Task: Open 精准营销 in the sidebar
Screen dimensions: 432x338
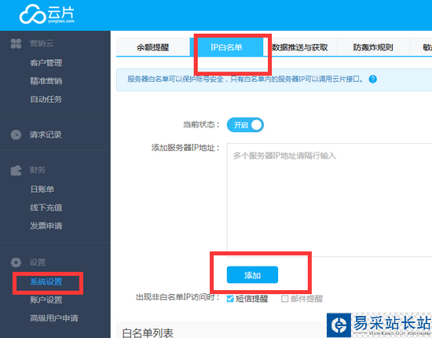Action: pos(46,81)
